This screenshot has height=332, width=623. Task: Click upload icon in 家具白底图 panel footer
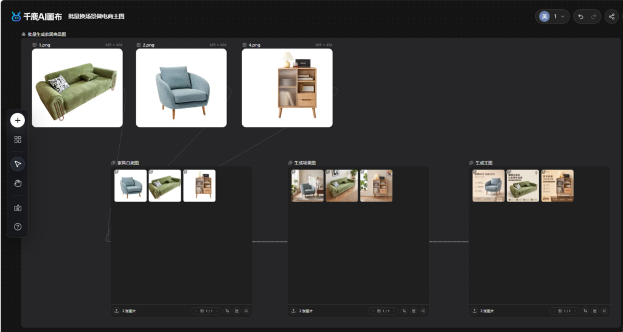pos(116,311)
